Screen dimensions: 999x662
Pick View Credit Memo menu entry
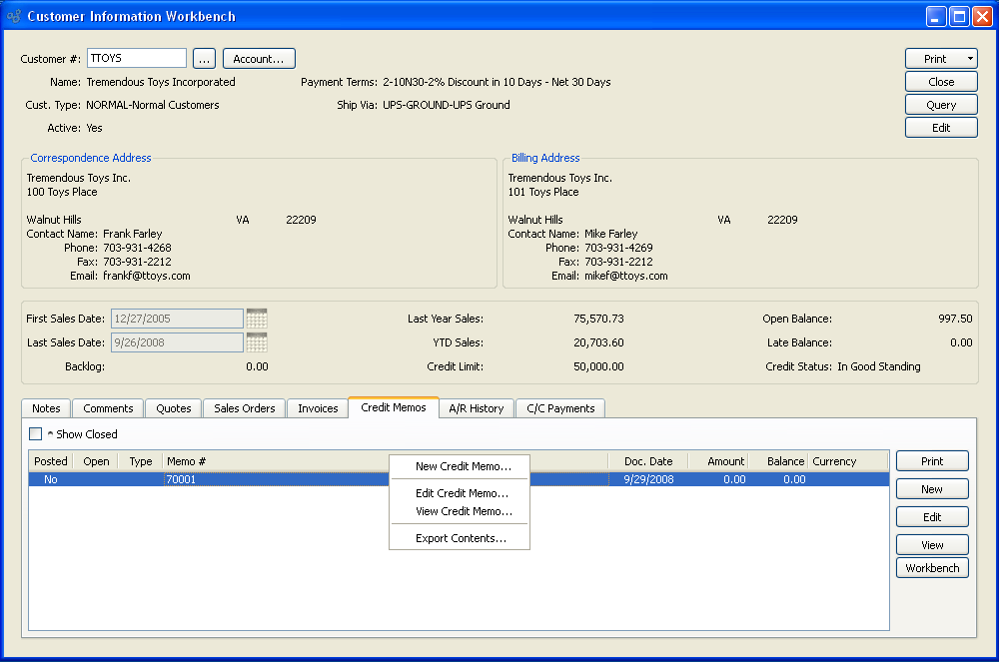463,511
